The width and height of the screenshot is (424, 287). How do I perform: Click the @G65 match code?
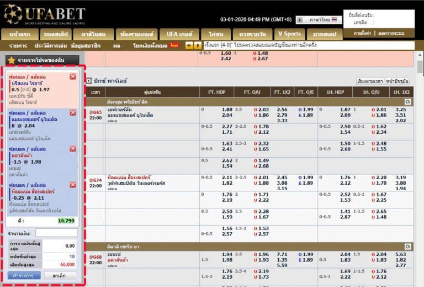click(96, 112)
